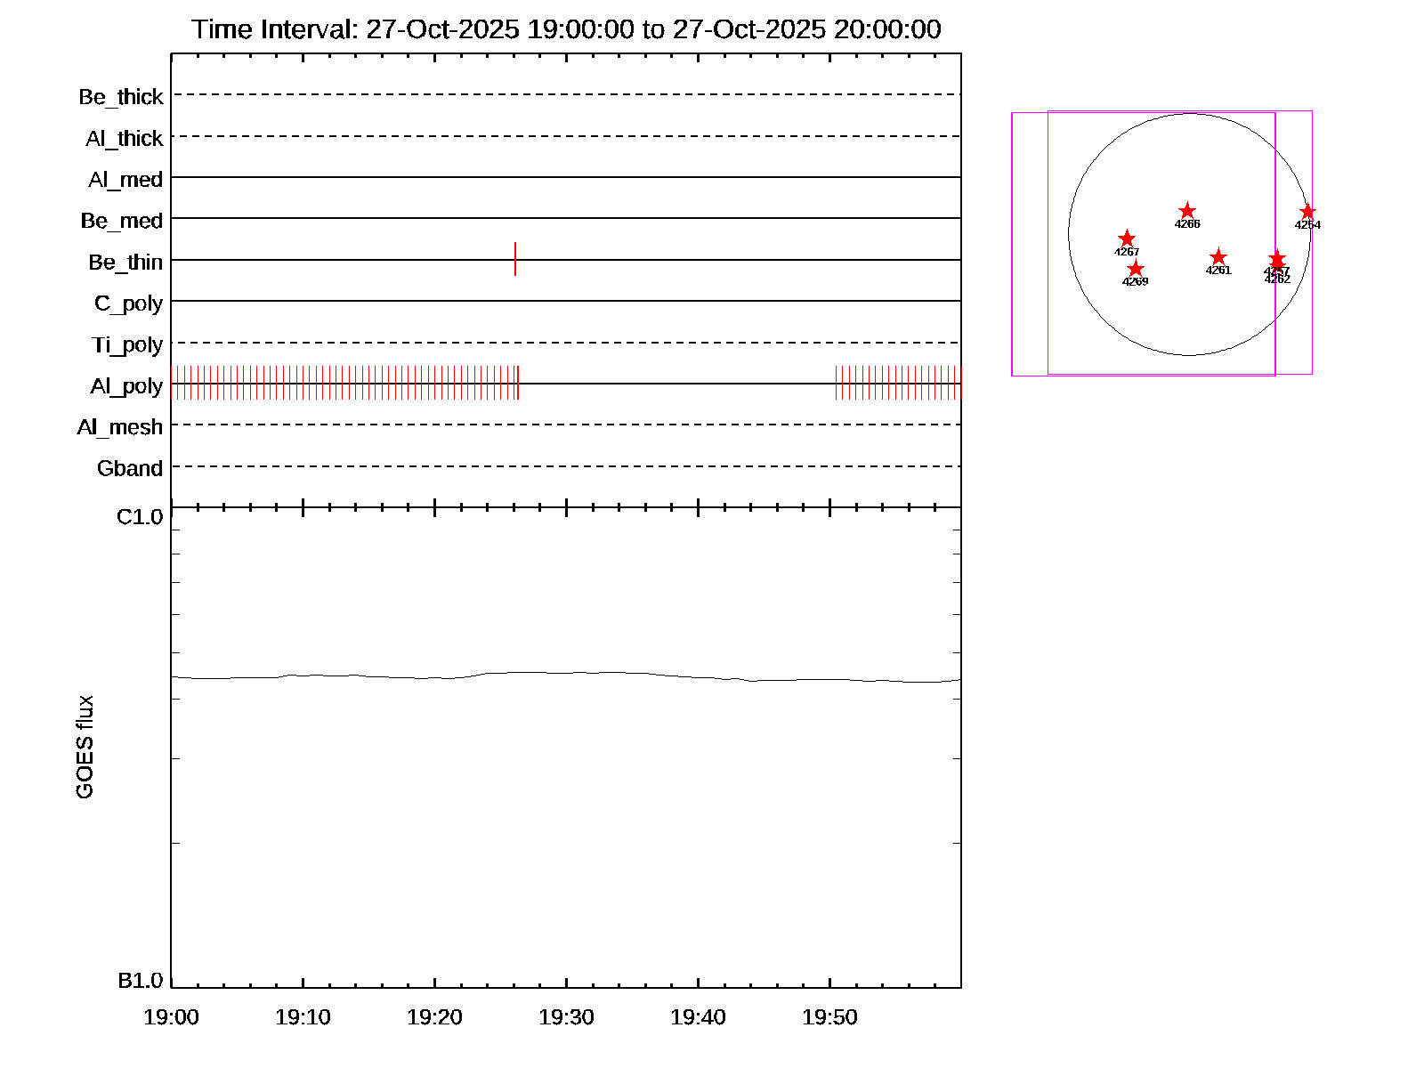Click the red exposure marker on the Be_thin line
The image size is (1424, 1068).
[515, 259]
